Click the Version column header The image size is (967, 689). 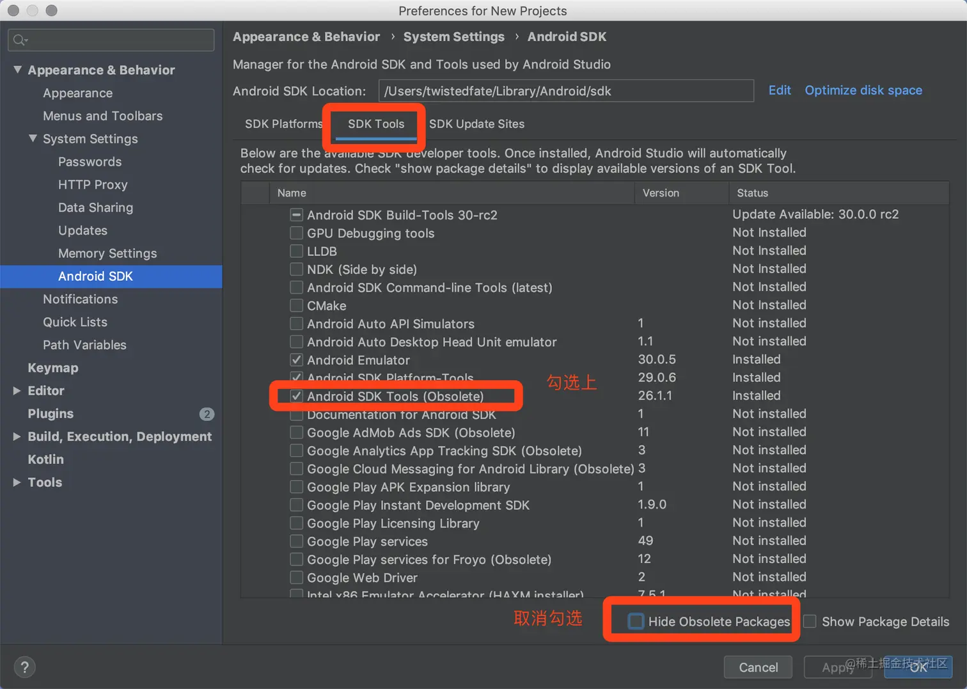(682, 193)
